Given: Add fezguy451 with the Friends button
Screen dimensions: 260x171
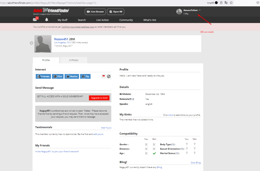Looking at the screenshot, I should pos(43,76).
